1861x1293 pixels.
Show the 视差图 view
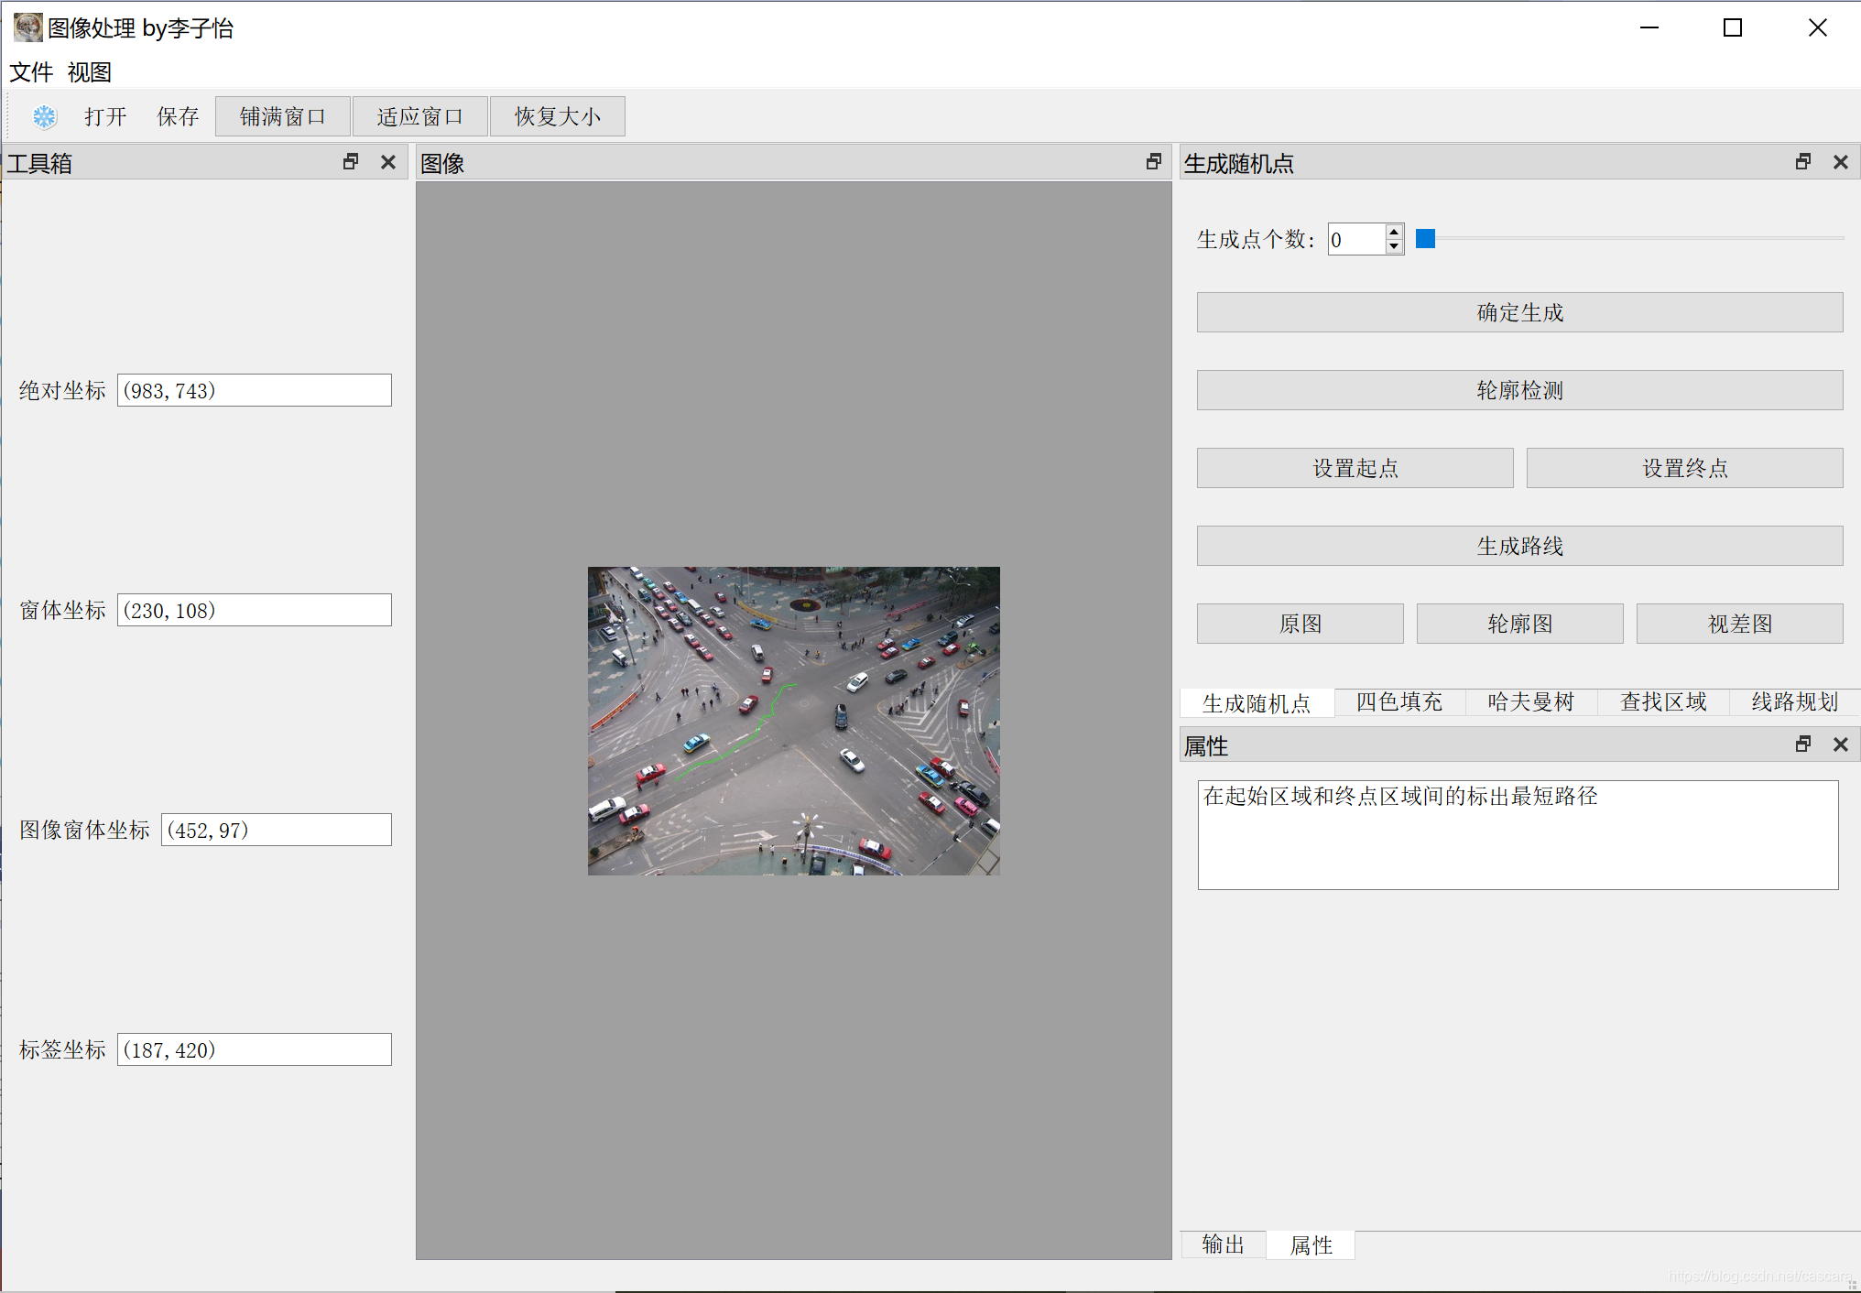pyautogui.click(x=1739, y=624)
